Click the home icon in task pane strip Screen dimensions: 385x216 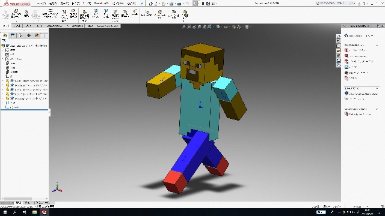(339, 37)
